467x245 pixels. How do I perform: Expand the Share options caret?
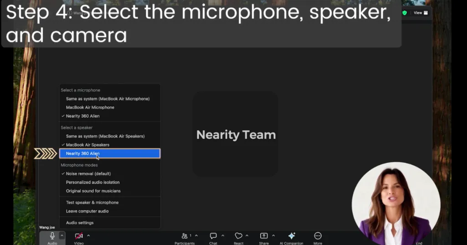(274, 235)
